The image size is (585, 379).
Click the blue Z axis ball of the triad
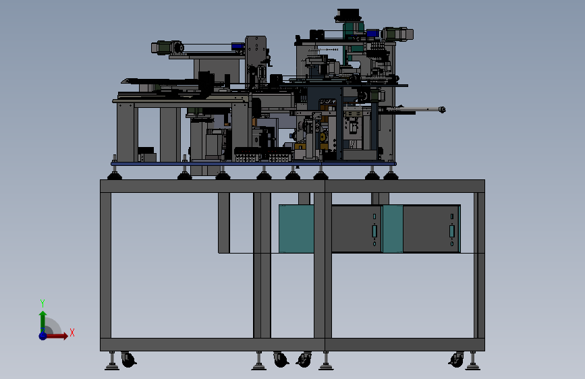[43, 336]
